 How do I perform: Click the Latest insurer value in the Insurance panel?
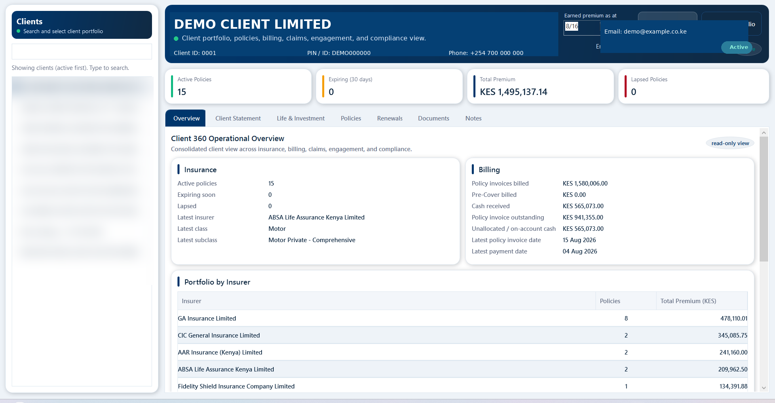click(317, 217)
